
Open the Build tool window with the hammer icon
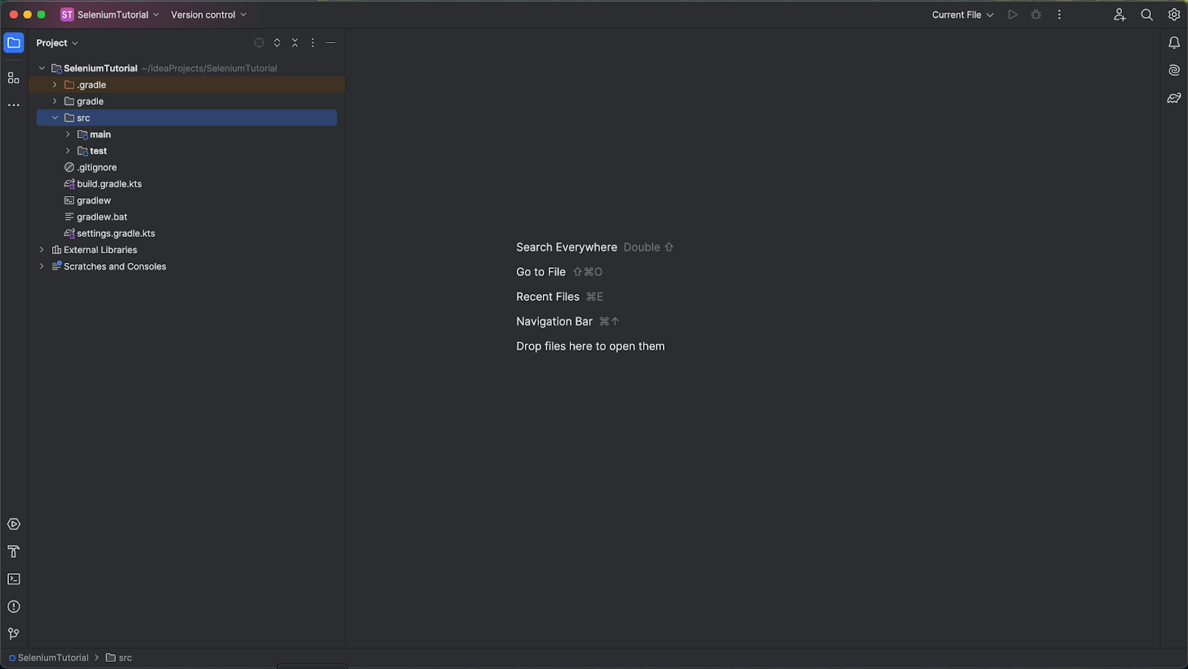click(13, 552)
